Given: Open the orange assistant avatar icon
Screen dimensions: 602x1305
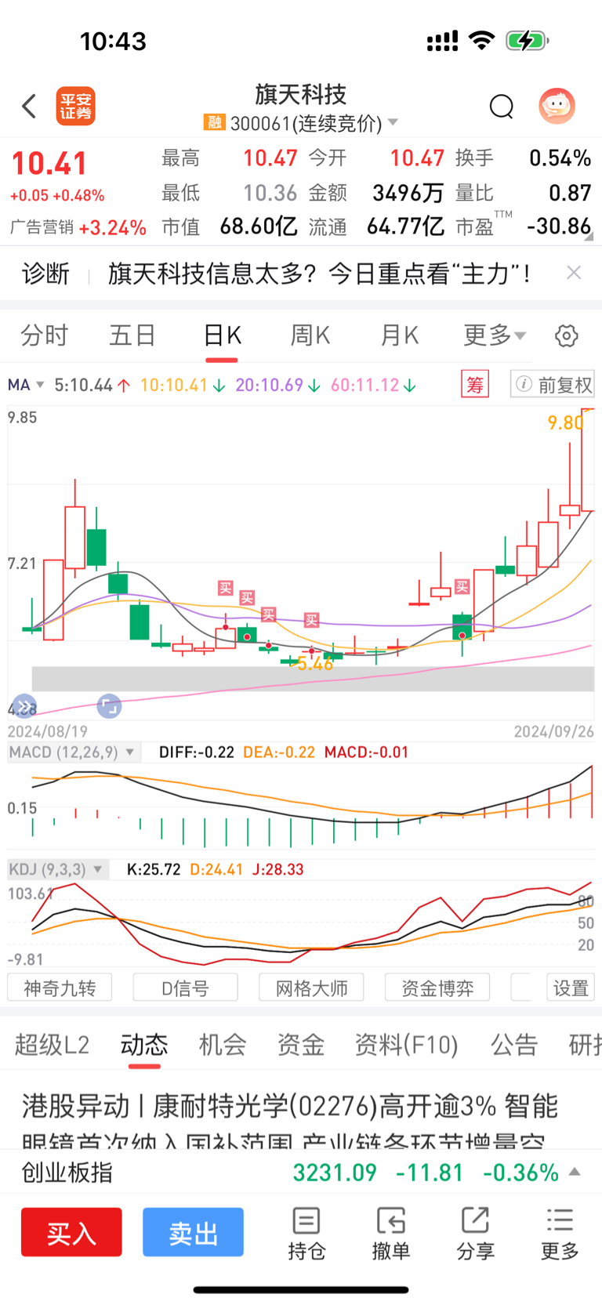Looking at the screenshot, I should (x=557, y=106).
